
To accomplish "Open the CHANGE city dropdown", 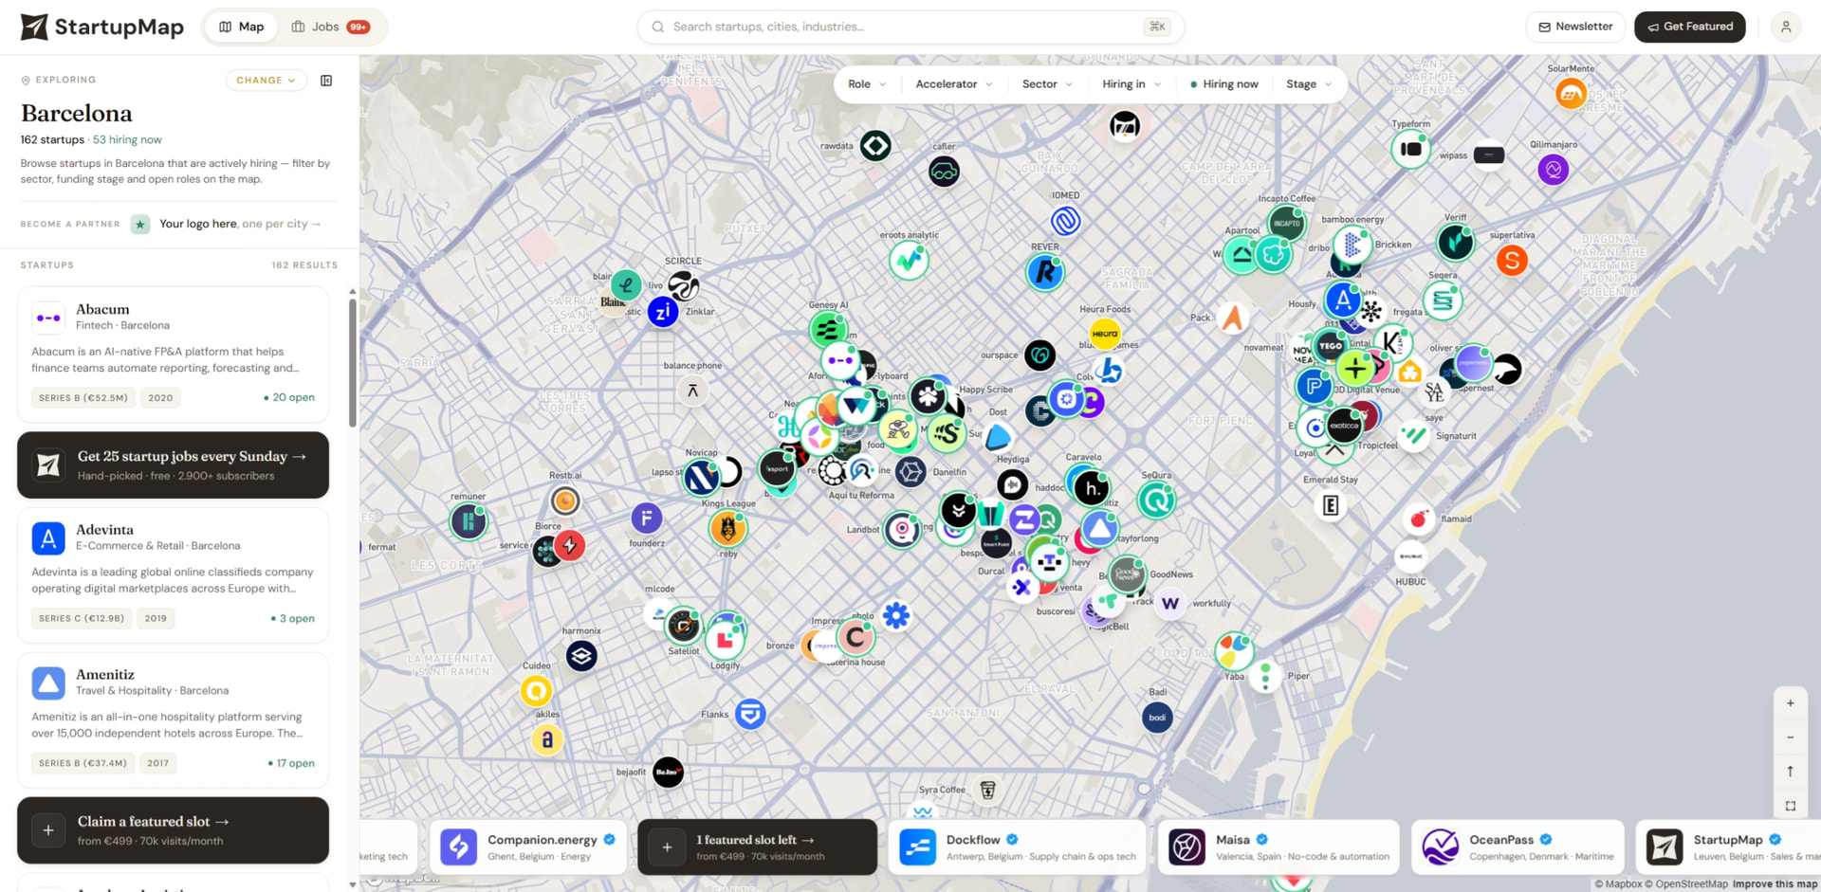I will click(x=266, y=81).
